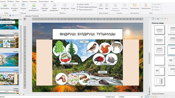
Task: Add a Примечание comment
Action: pyautogui.click(x=135, y=7)
